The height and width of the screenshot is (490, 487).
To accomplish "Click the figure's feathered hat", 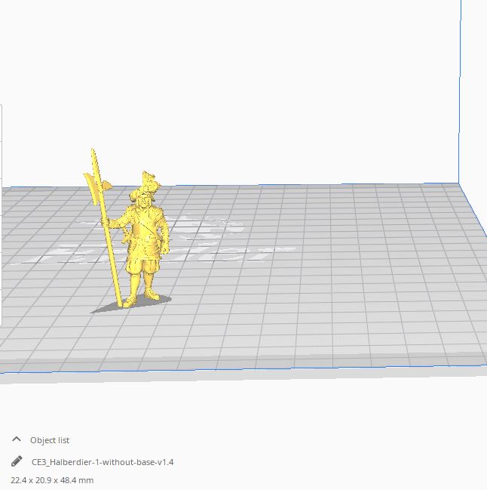I will click(146, 183).
